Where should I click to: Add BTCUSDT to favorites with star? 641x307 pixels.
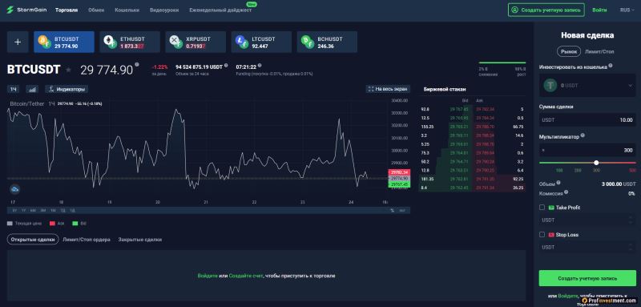pyautogui.click(x=68, y=71)
